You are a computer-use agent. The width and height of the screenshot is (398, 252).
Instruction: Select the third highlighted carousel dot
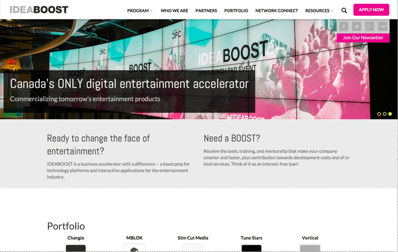pyautogui.click(x=390, y=114)
